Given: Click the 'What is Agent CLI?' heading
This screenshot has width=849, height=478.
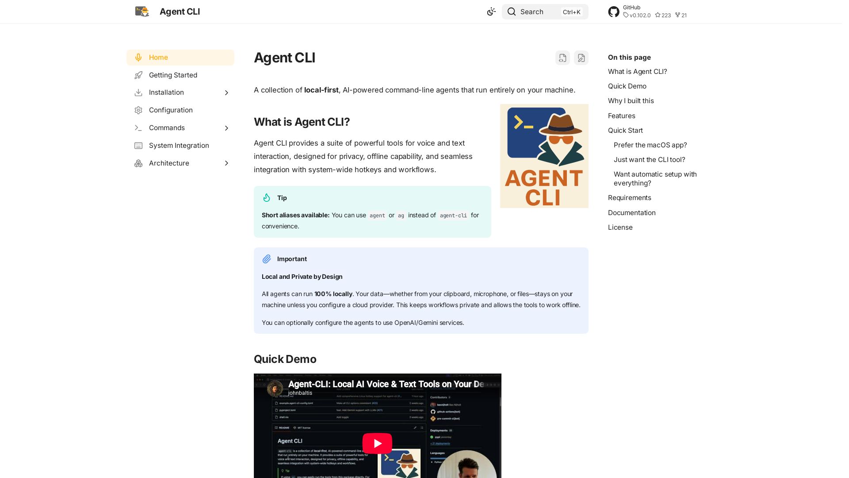Looking at the screenshot, I should pos(302,122).
